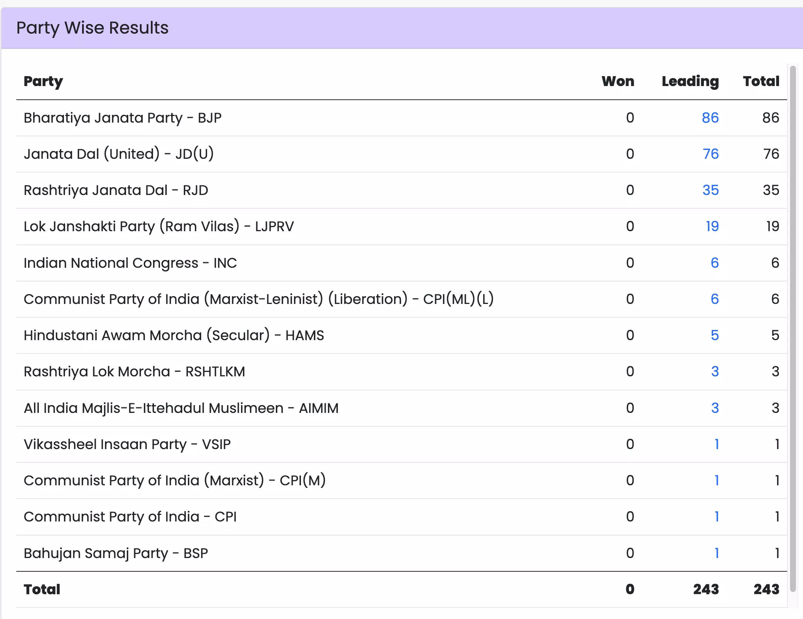This screenshot has height=619, width=803.
Task: Click AIMIM leading count 3 link
Action: [715, 408]
